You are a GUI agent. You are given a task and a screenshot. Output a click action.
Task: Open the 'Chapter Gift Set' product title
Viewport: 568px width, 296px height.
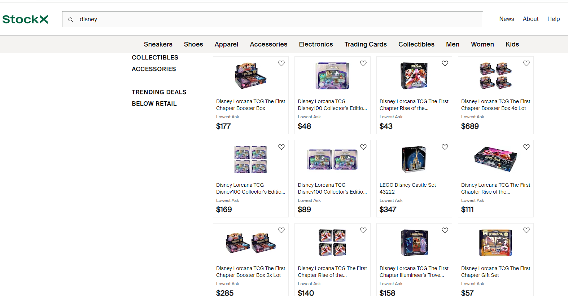[x=496, y=272]
